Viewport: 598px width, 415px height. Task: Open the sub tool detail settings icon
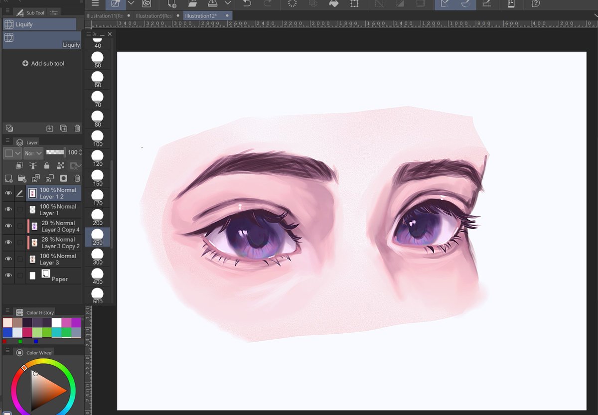[54, 12]
